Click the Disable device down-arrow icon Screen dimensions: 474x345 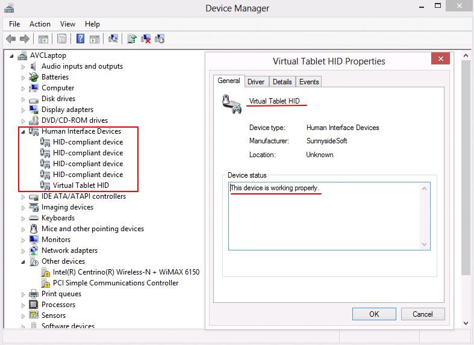160,39
